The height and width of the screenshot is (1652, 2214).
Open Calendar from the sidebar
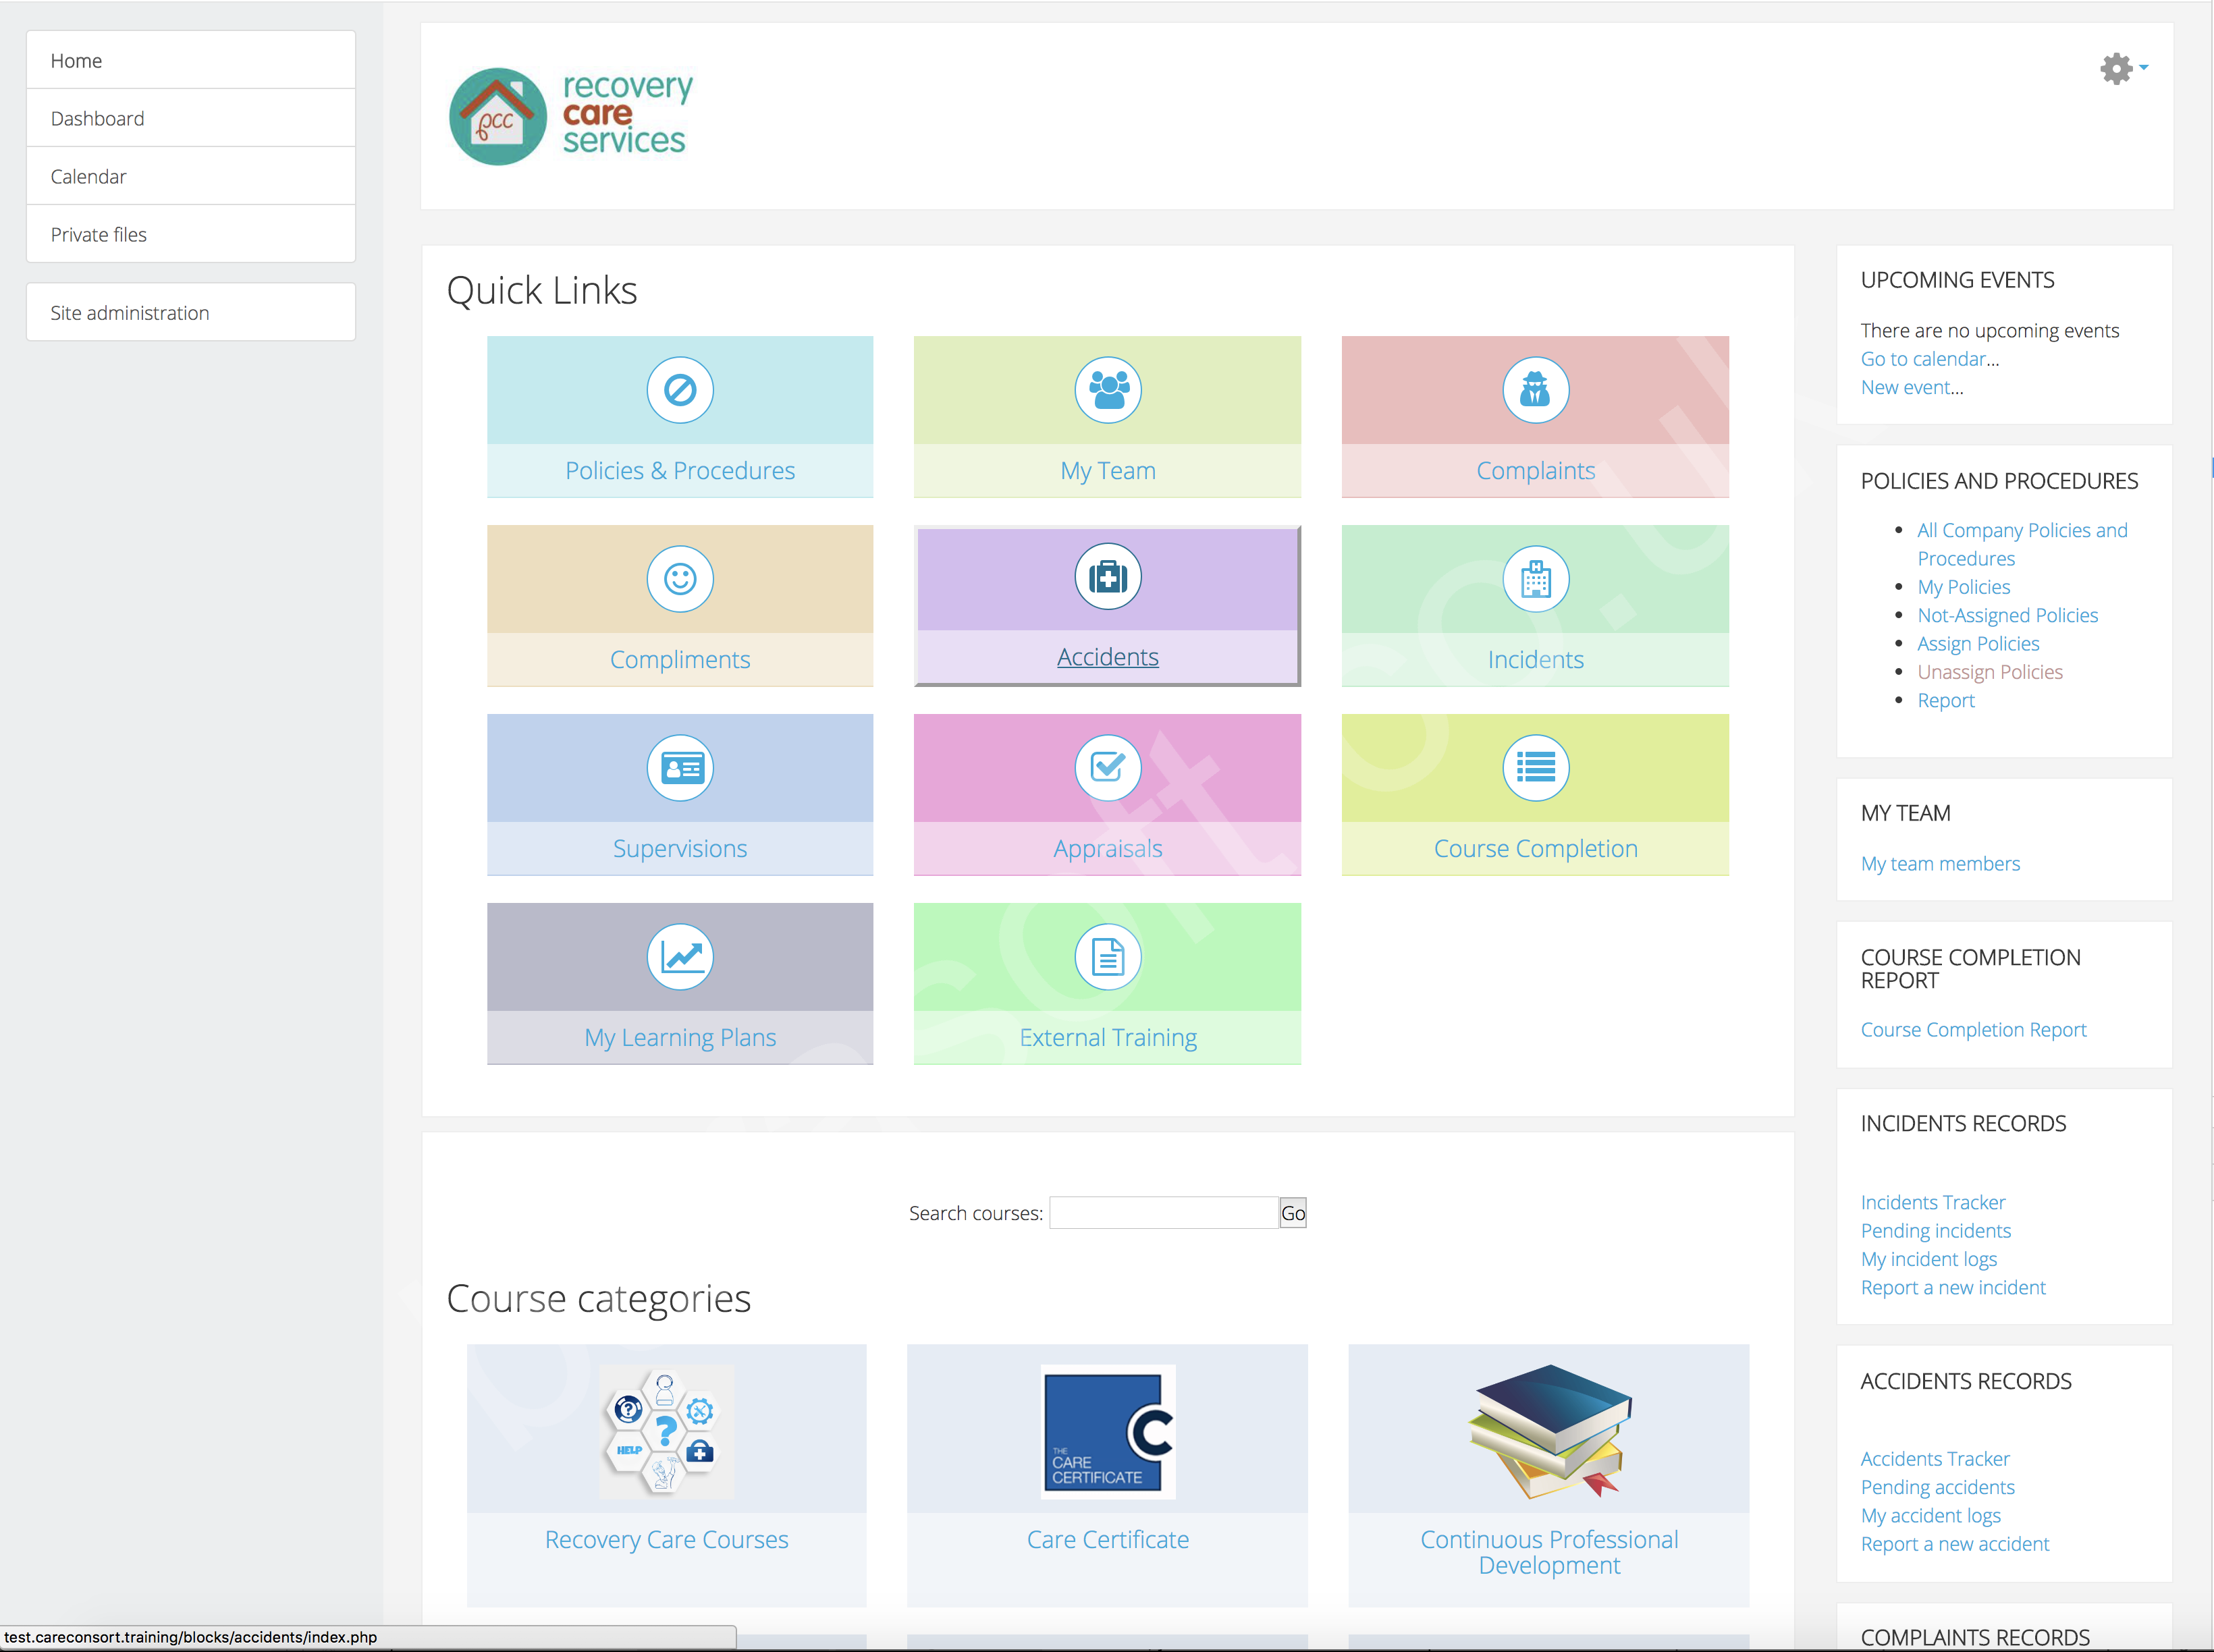pyautogui.click(x=191, y=176)
